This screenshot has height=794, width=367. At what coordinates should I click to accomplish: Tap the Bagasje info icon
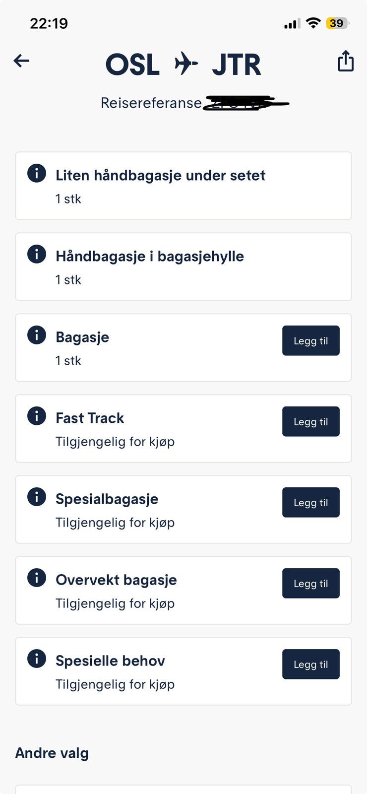tap(37, 335)
